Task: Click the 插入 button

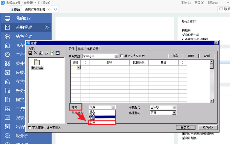Action: (x=175, y=56)
